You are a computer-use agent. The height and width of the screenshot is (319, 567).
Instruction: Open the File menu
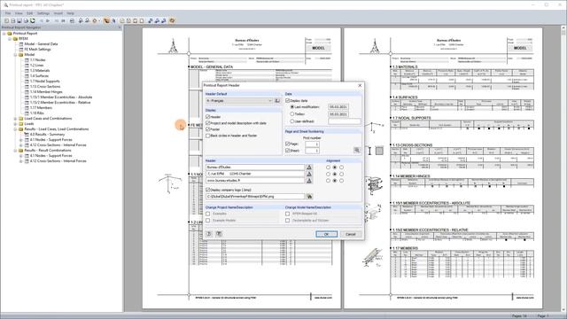8,13
